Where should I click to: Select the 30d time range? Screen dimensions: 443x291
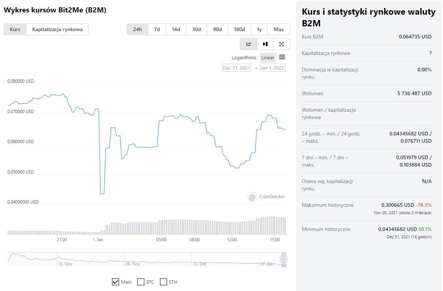(197, 29)
